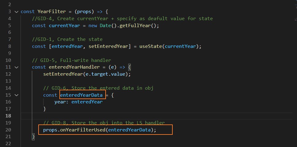
Task: Click the closing brace on line 21
Action: [x=33, y=137]
